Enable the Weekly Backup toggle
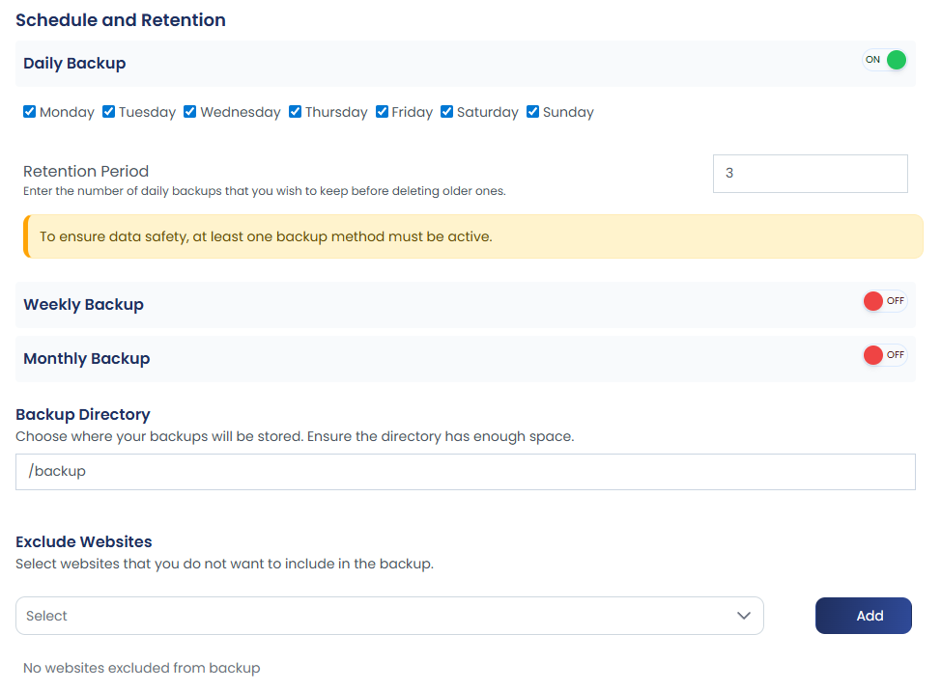Image resolution: width=941 pixels, height=690 pixels. 885,301
